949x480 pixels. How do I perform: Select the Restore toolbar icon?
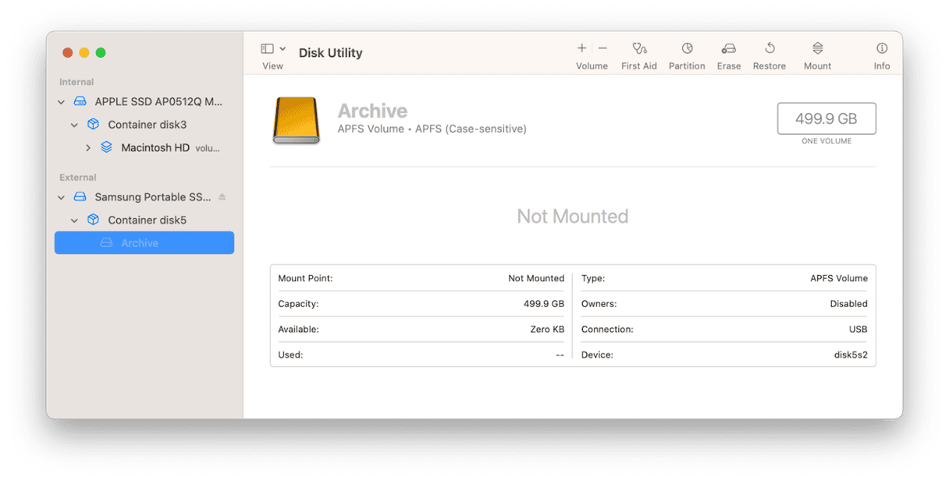[769, 48]
